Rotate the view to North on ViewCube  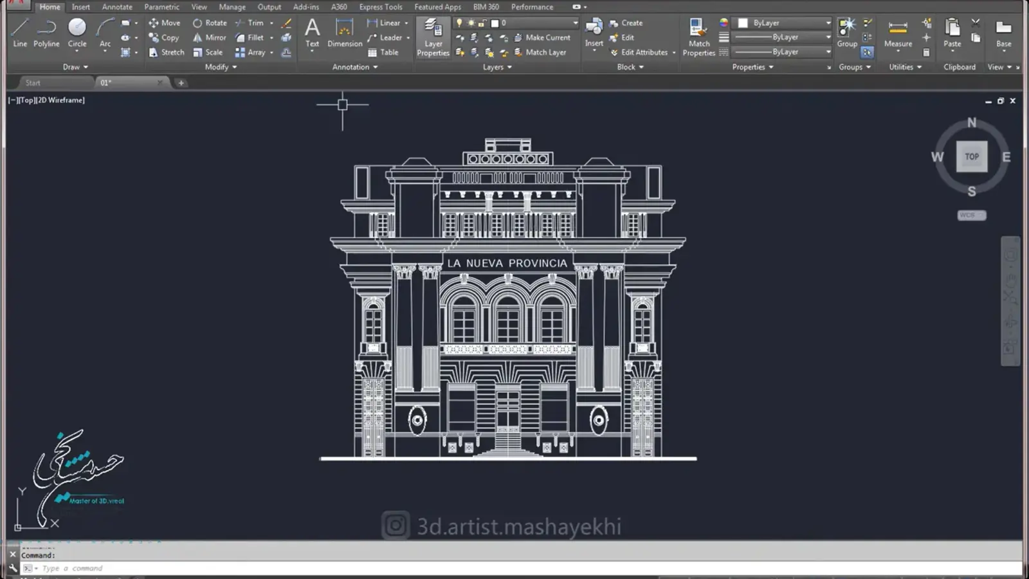971,122
